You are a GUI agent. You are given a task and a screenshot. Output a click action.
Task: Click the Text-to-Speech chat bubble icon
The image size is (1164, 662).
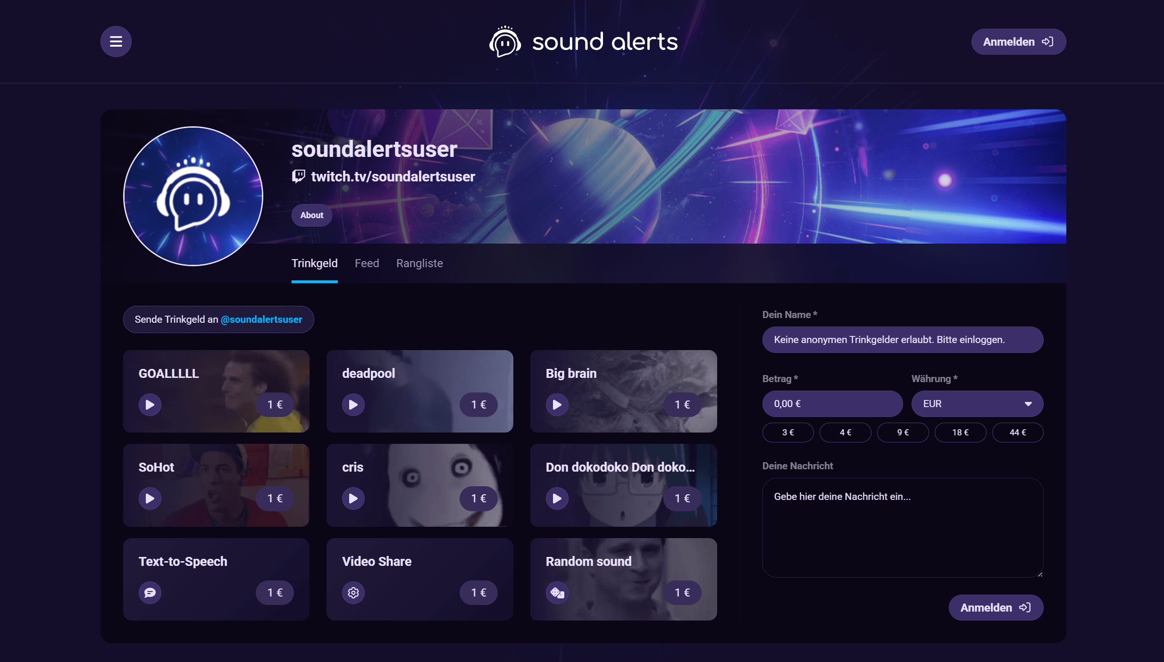click(x=150, y=593)
